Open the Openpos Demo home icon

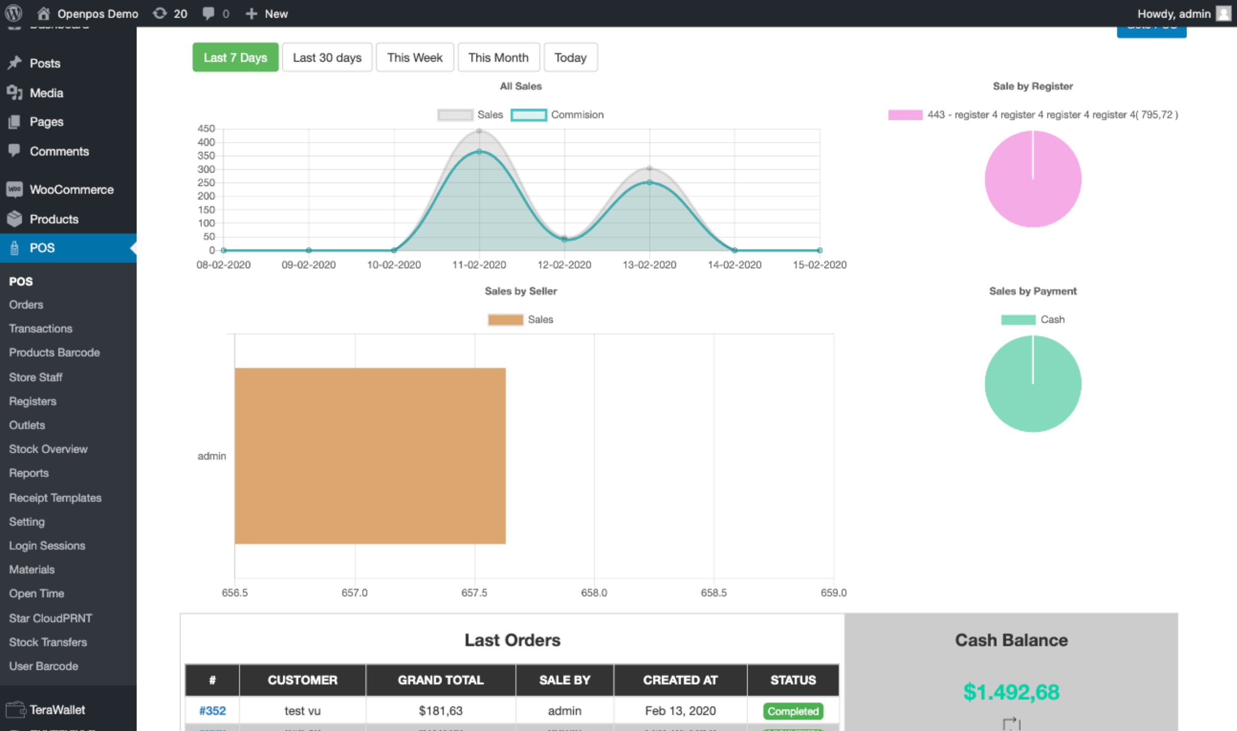[x=44, y=13]
